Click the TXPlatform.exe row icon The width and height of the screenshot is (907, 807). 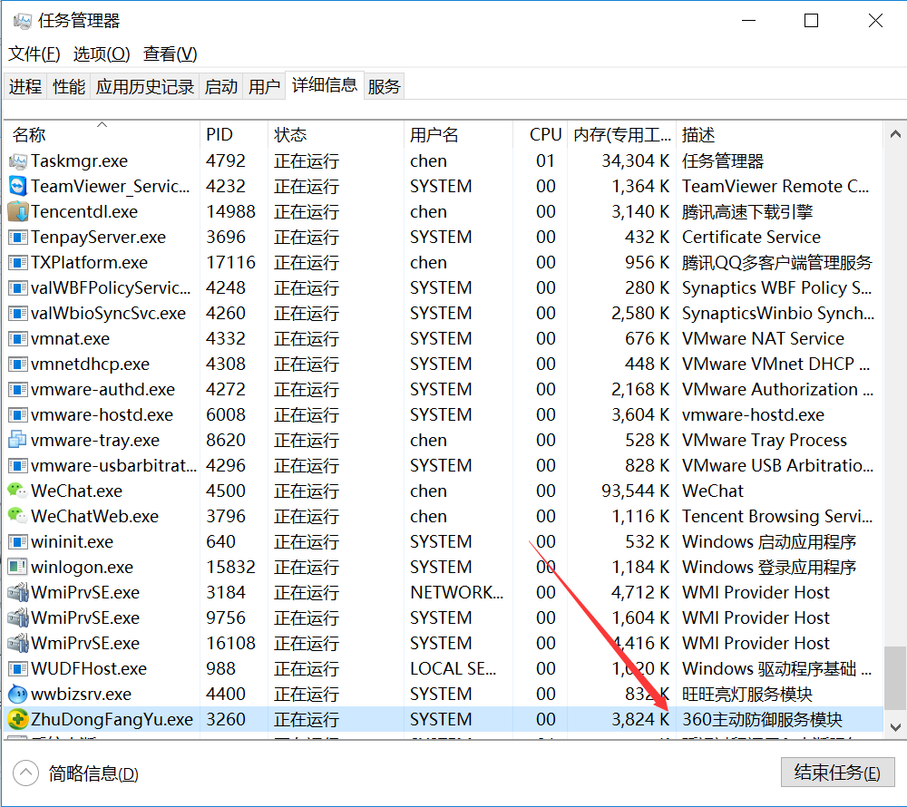(18, 262)
